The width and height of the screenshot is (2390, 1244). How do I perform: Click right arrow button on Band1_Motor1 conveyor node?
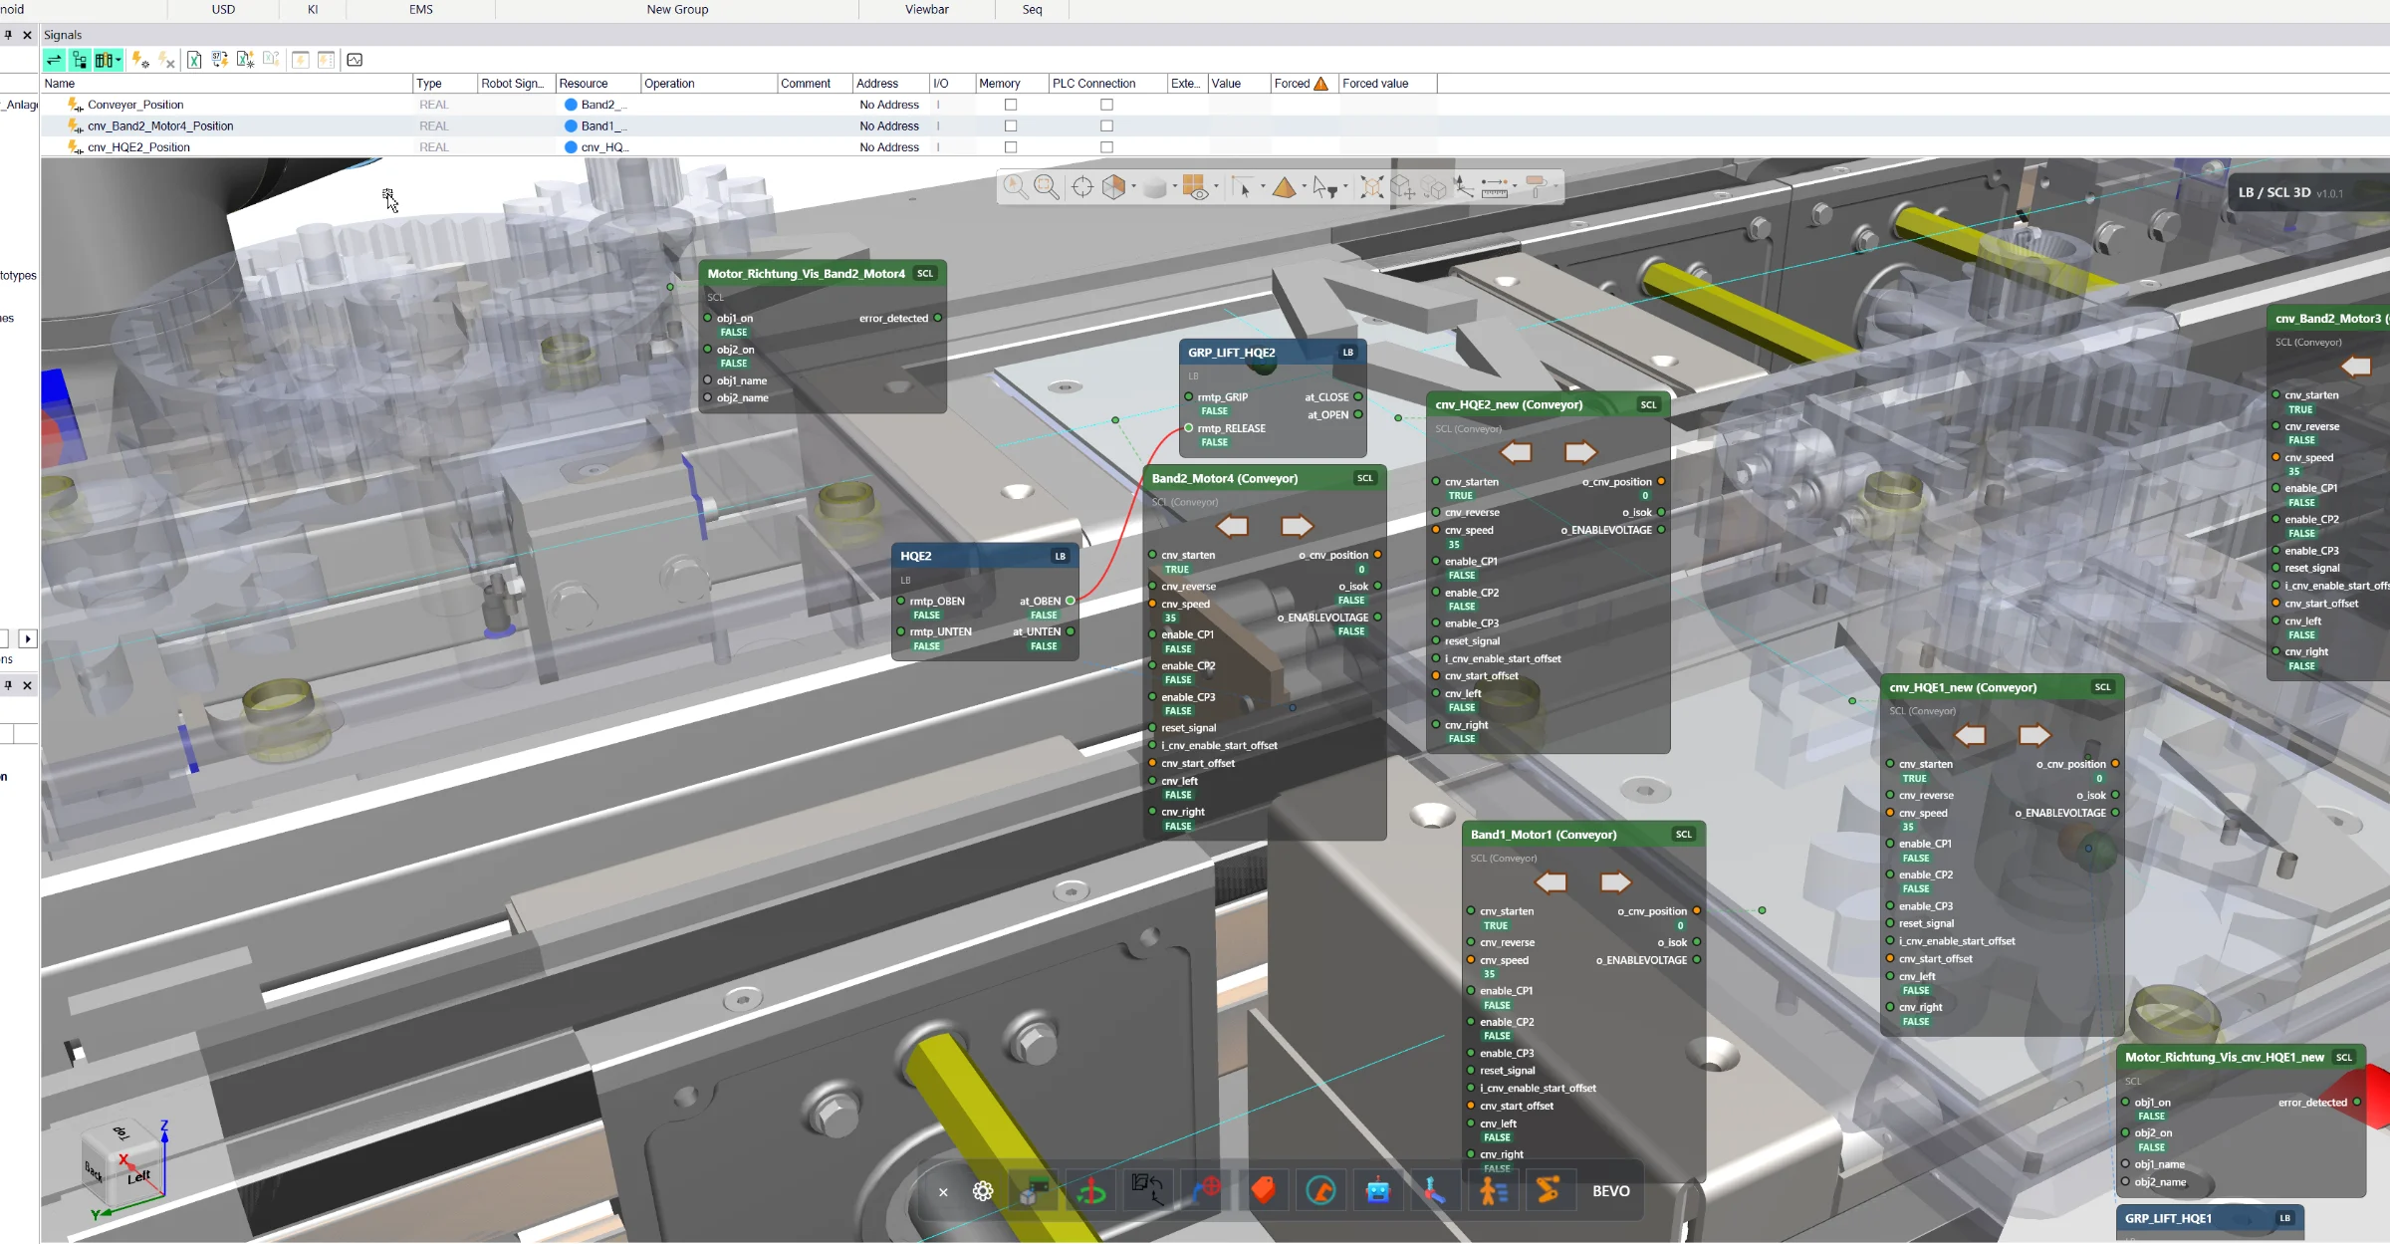coord(1615,882)
